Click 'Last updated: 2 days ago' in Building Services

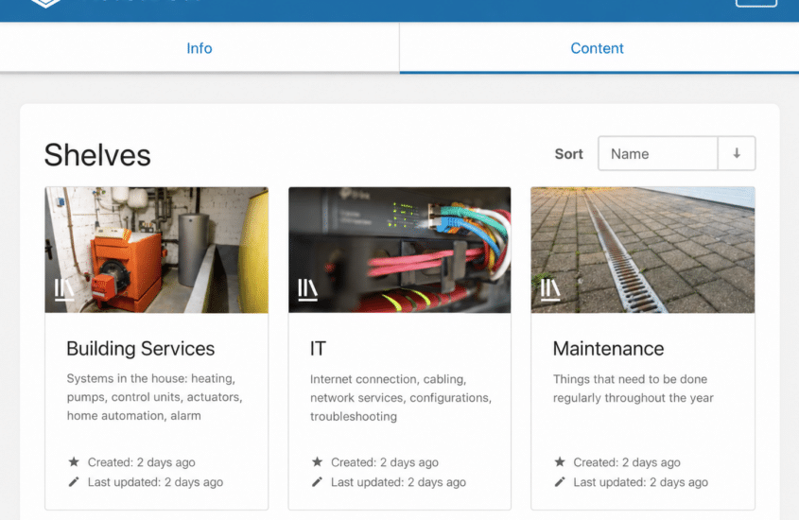click(x=155, y=482)
